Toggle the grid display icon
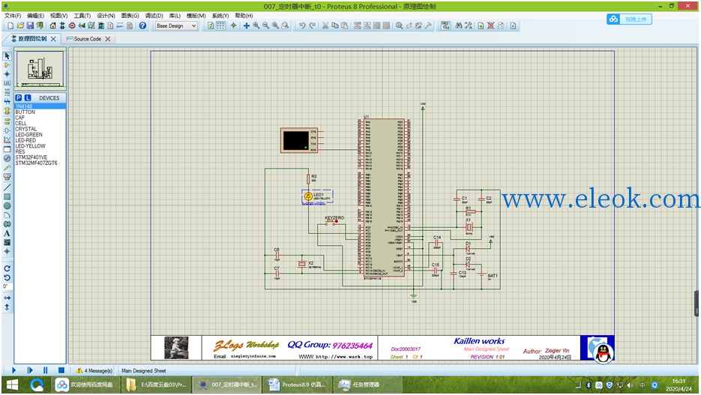Screen dimensions: 701x395 pos(221,26)
